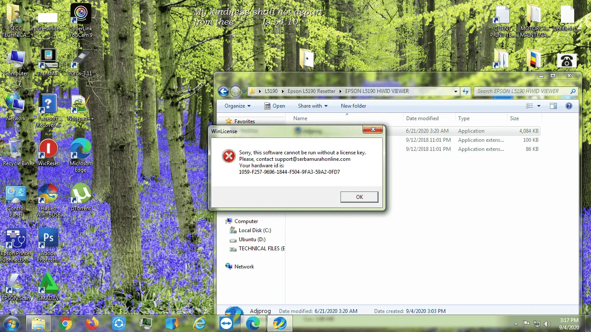Open the Organize menu

(238, 106)
